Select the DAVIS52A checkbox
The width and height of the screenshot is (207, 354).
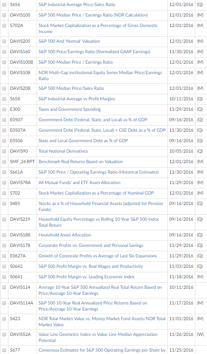[x=4, y=335]
